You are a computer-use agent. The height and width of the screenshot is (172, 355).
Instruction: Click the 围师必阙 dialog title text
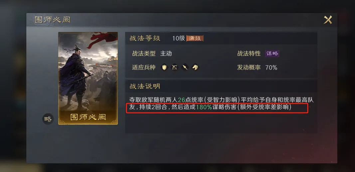pos(53,20)
